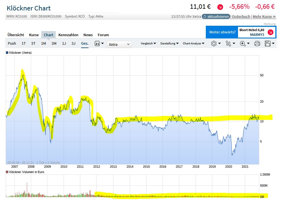Select the 1J time range
The width and height of the screenshot is (281, 205).
click(64, 43)
